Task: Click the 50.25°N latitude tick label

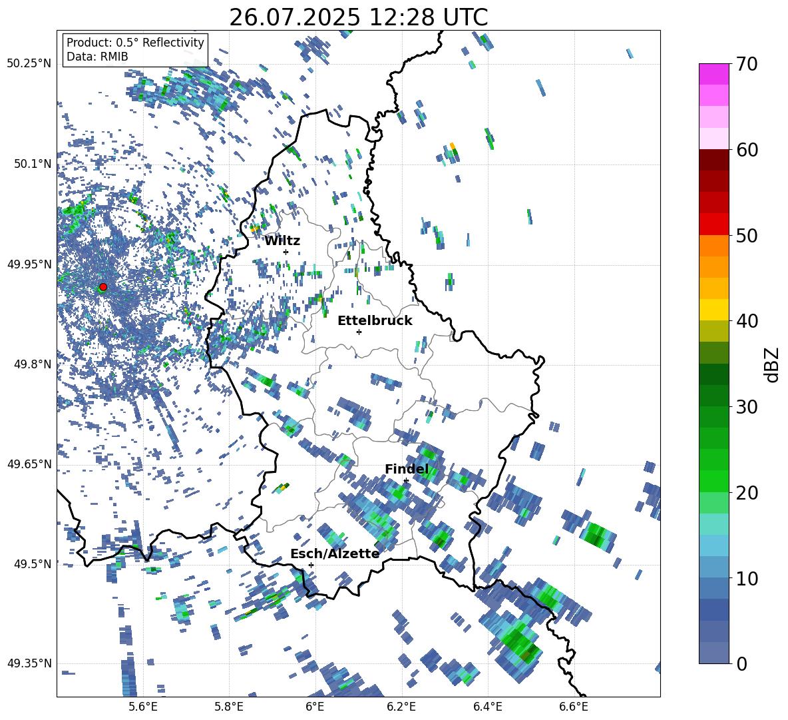Action: pyautogui.click(x=29, y=64)
